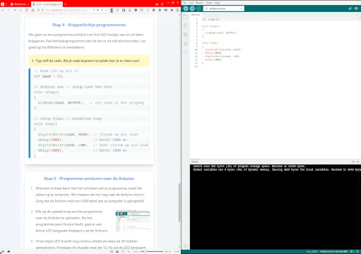
Task: Click editor line 12 digitalWrite LOW statement
Action: 222,56
